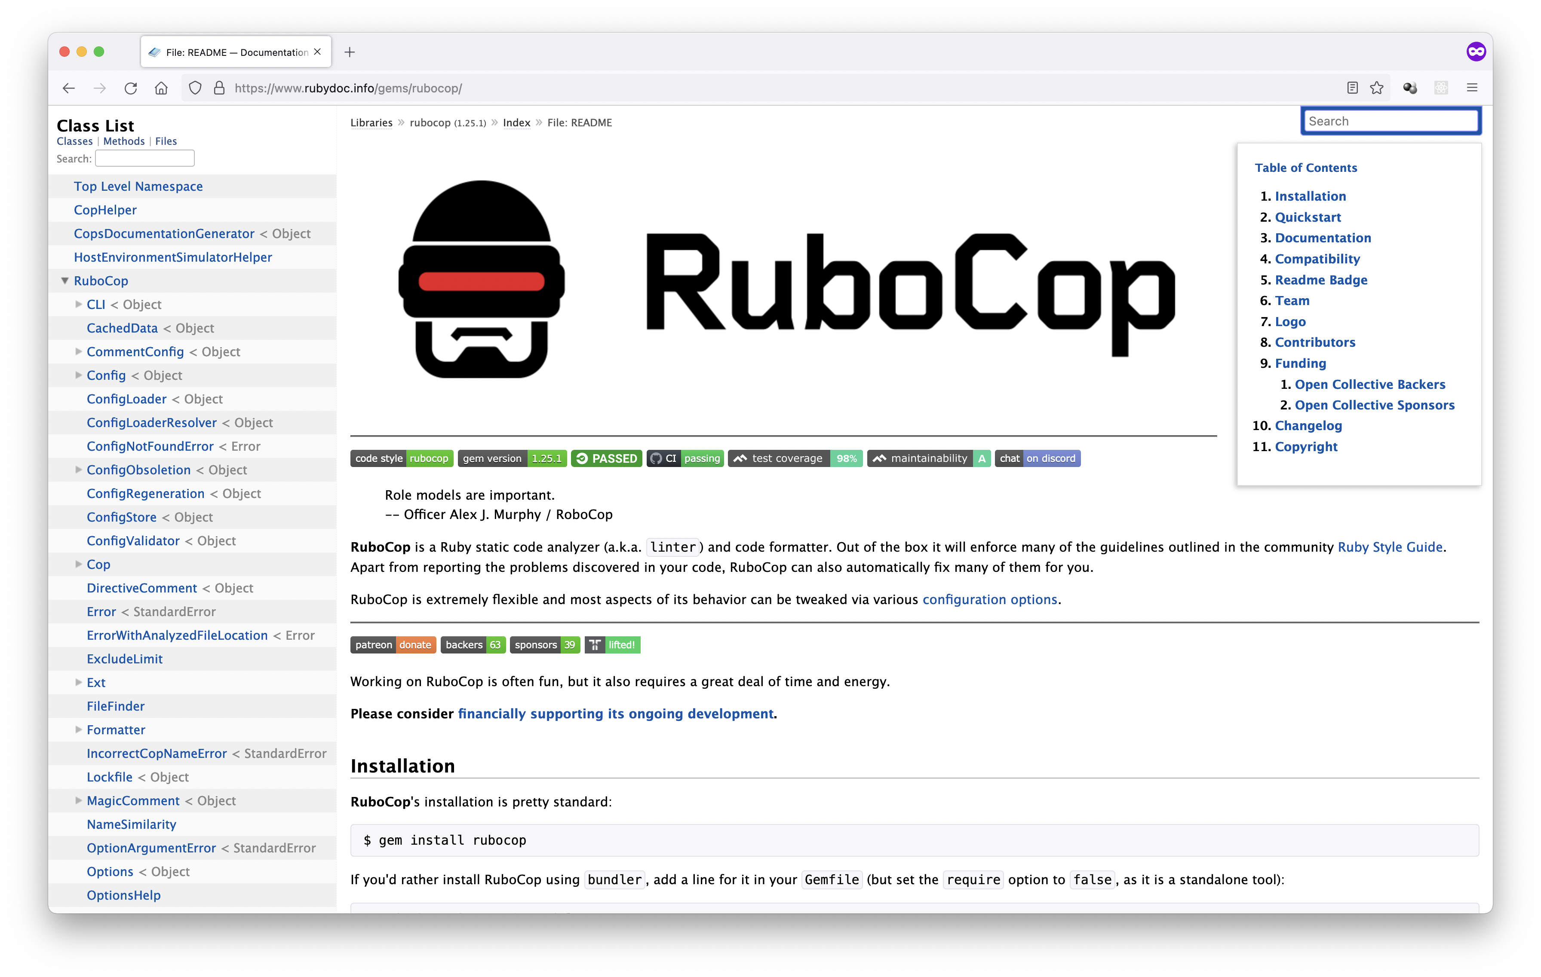This screenshot has width=1541, height=977.
Task: Click the Class List search field
Action: (144, 158)
